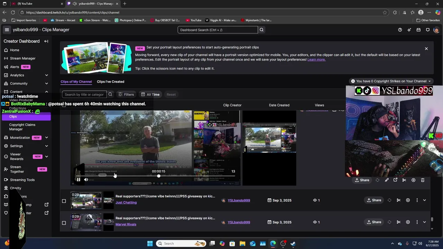This screenshot has width=443, height=249.
Task: Click circled-plus icon on Marvel Rivals clip
Action: pyautogui.click(x=408, y=222)
